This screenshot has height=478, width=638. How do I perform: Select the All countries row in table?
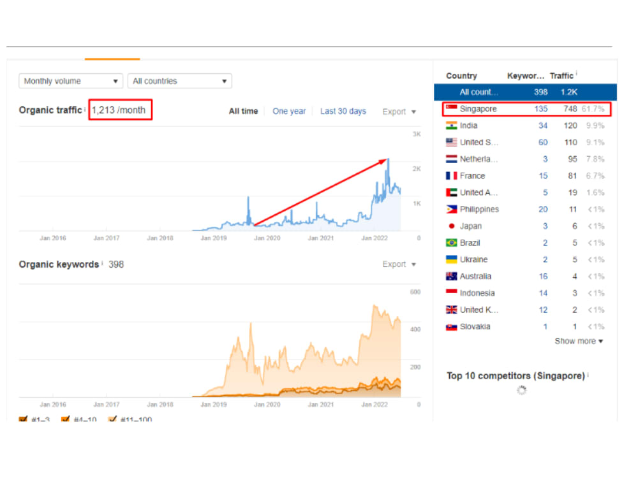click(x=525, y=92)
